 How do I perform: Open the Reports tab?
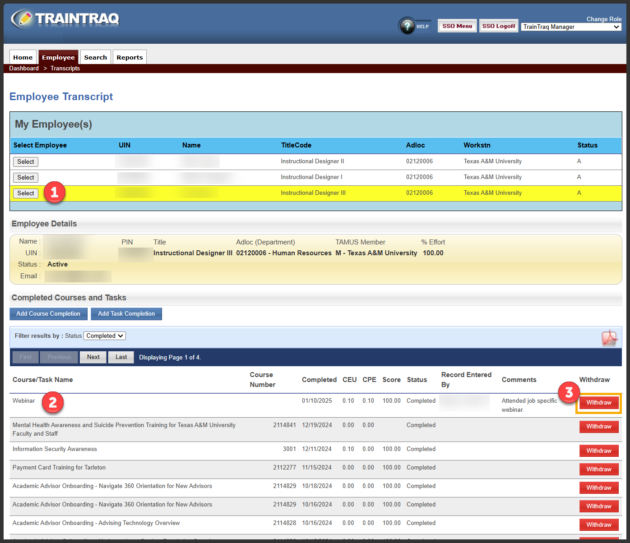[130, 57]
